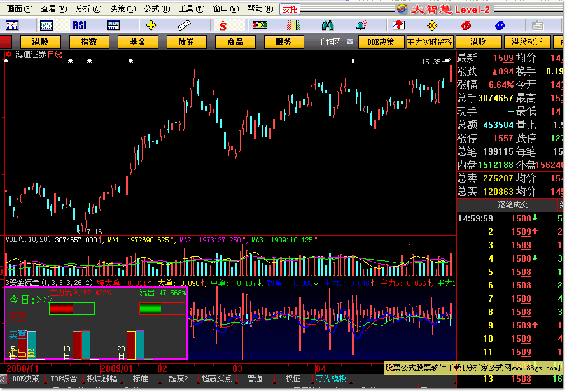Open the 公式(U) menu

pos(157,9)
